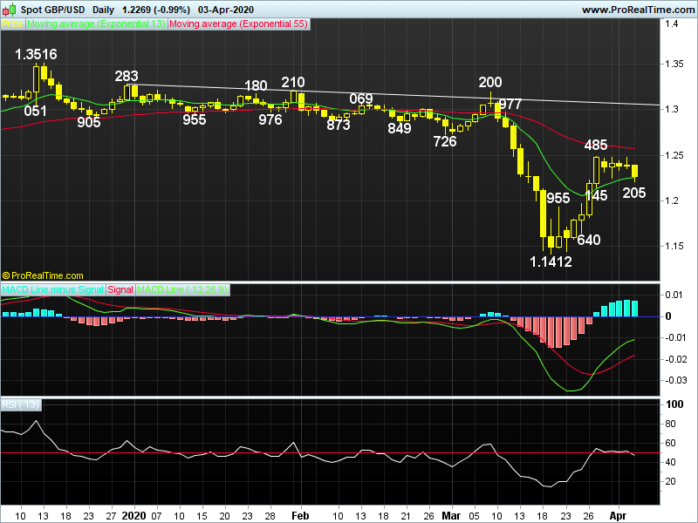This screenshot has width=698, height=523.
Task: Open the RSI (13) indicator label
Action: (x=22, y=404)
